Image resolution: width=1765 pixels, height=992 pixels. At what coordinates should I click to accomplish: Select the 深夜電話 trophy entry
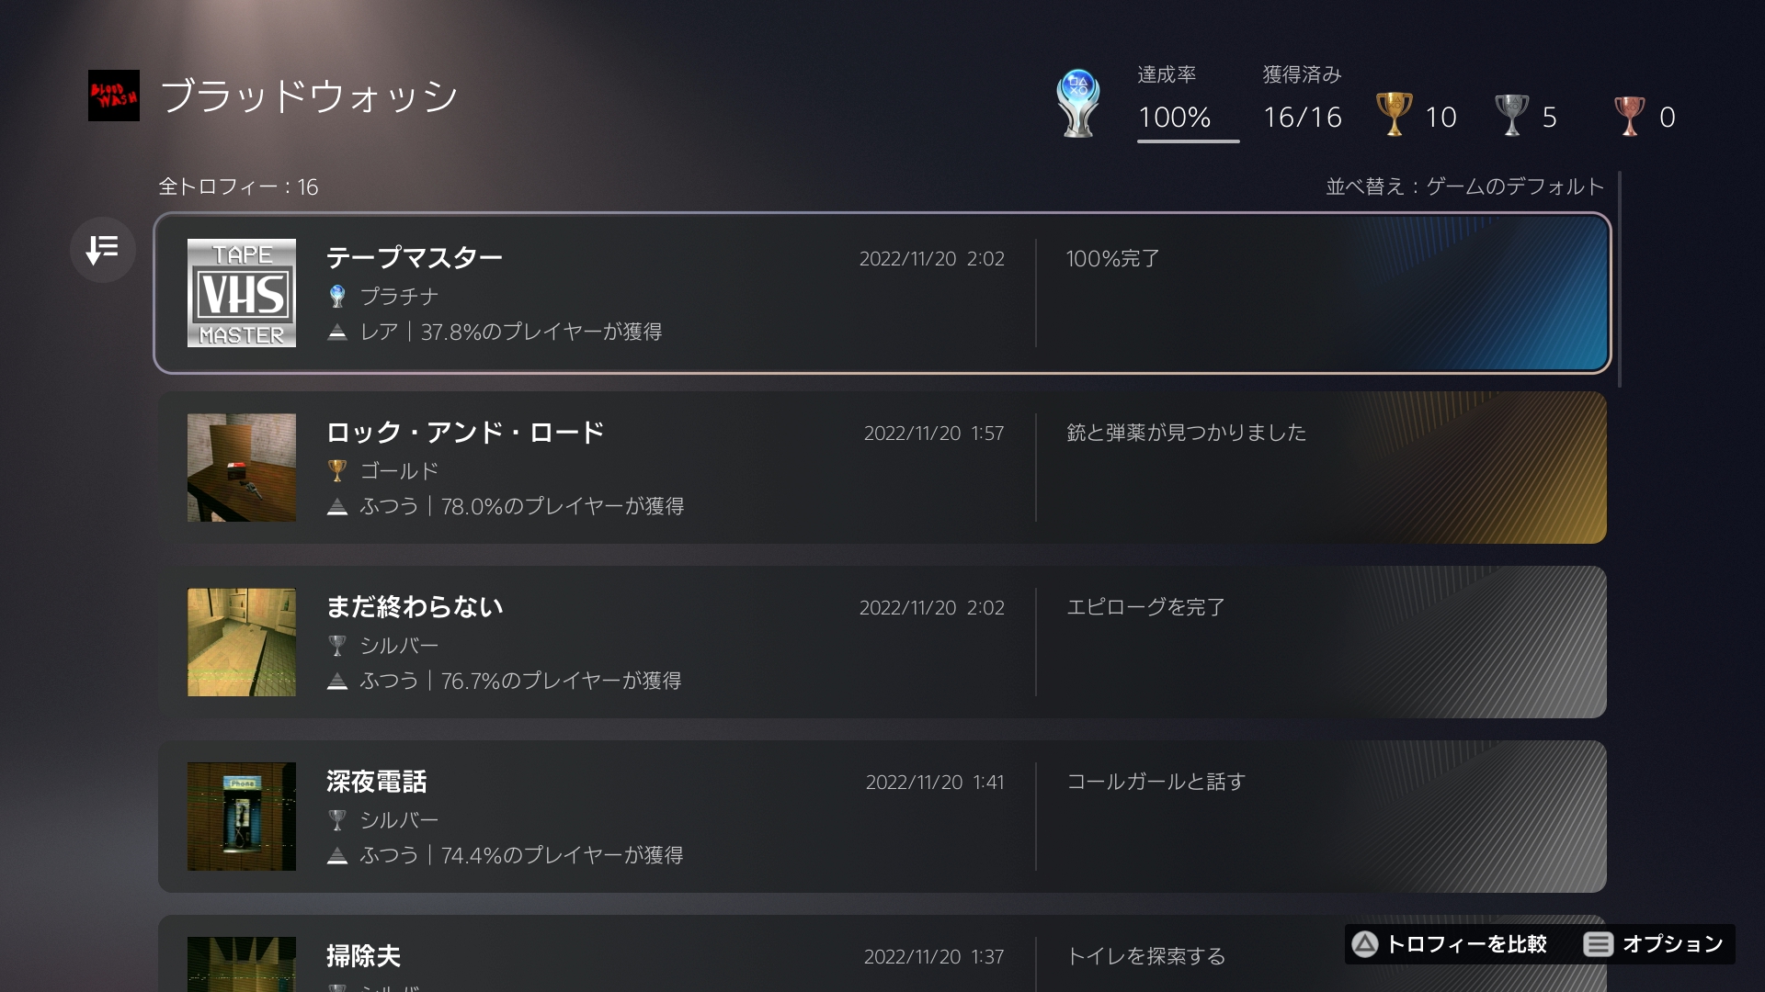pos(882,817)
